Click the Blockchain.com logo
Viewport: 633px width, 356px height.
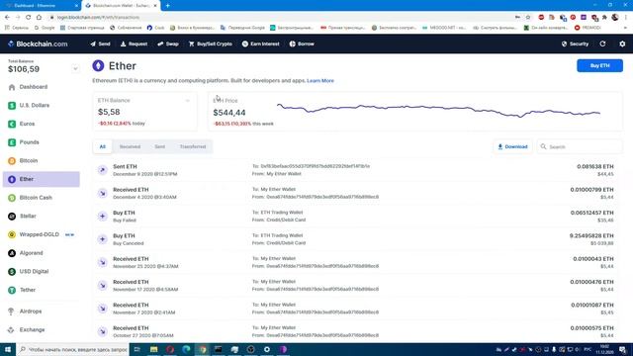[38, 44]
